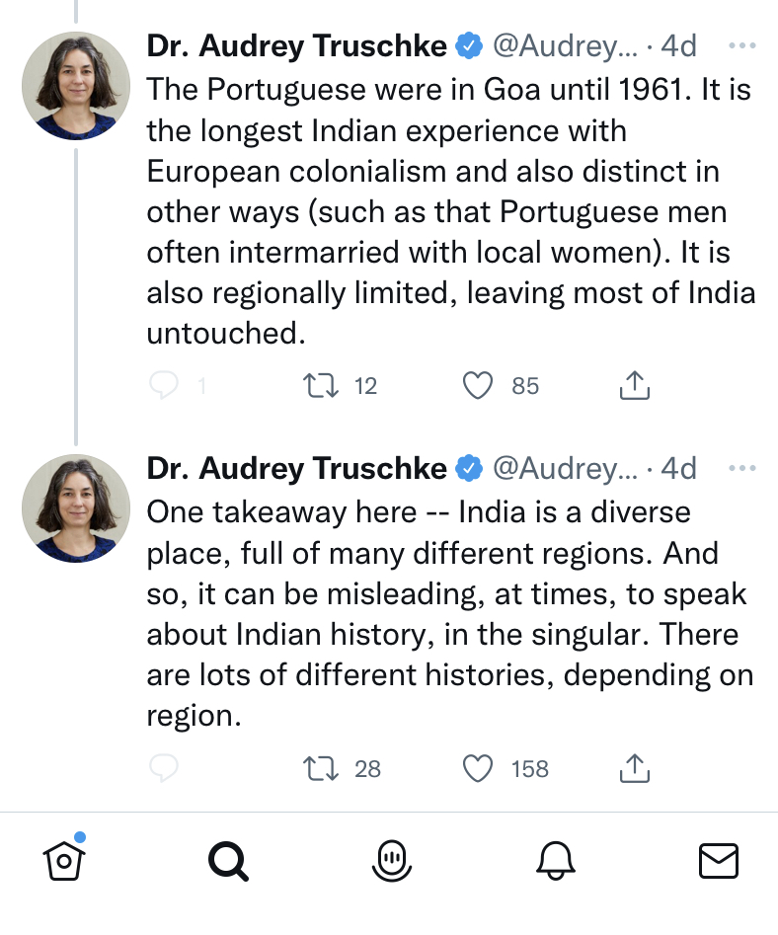The height and width of the screenshot is (935, 778).
Task: Share the 'diverse place' tweet
Action: (634, 768)
